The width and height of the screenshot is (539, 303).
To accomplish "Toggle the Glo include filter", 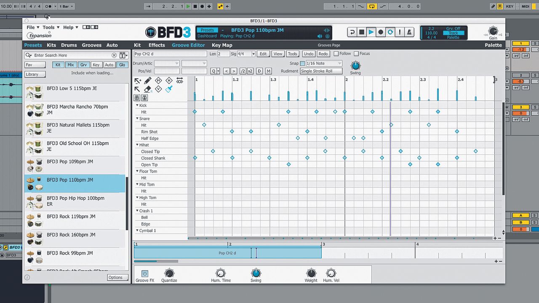I will (x=122, y=65).
